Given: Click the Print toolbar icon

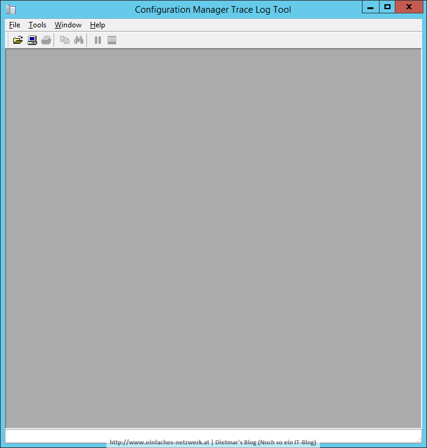Looking at the screenshot, I should click(46, 40).
